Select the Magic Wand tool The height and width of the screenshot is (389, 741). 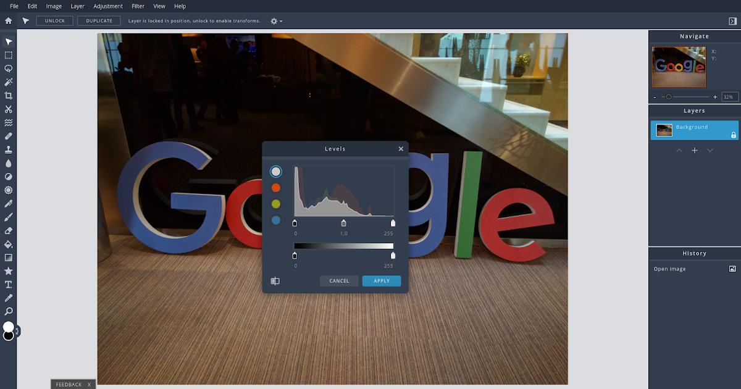click(x=9, y=82)
